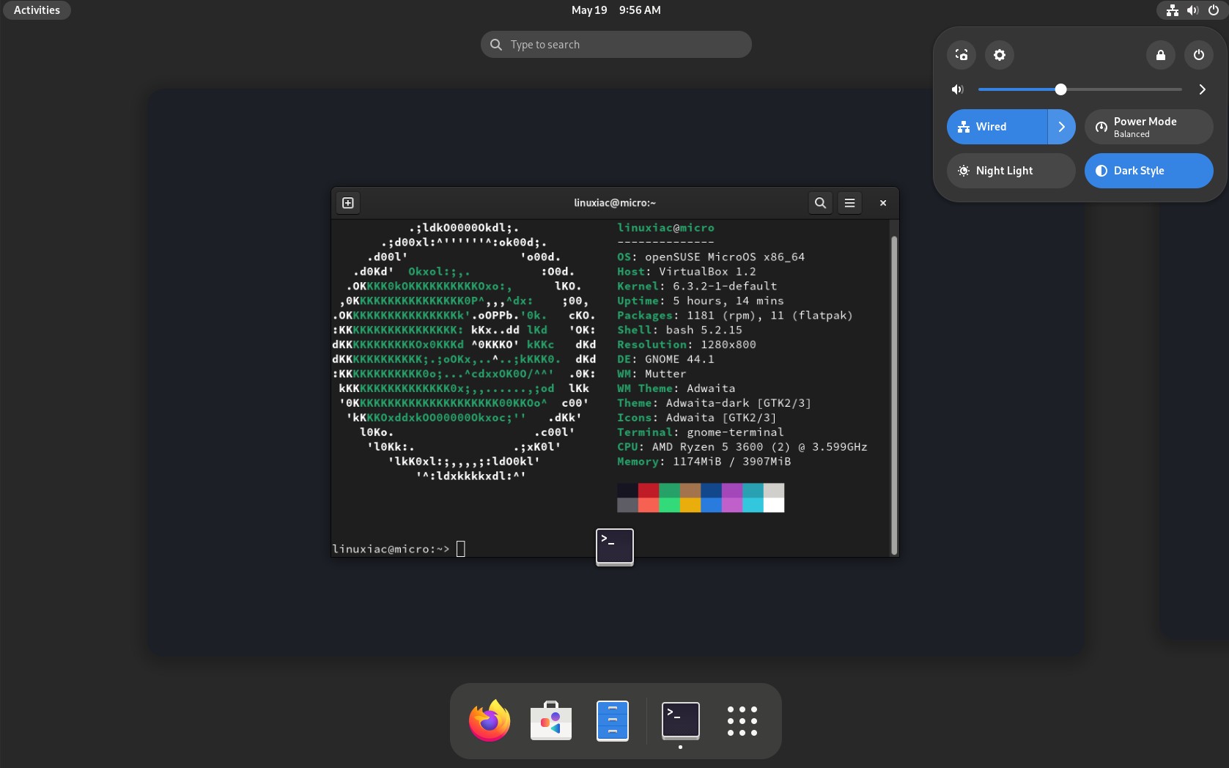Click the power icon in the top bar
Screen dimensions: 1229x768
pos(1214,10)
